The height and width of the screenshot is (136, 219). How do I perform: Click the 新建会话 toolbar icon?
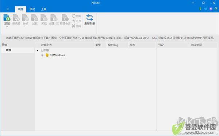pyautogui.click(x=65, y=18)
